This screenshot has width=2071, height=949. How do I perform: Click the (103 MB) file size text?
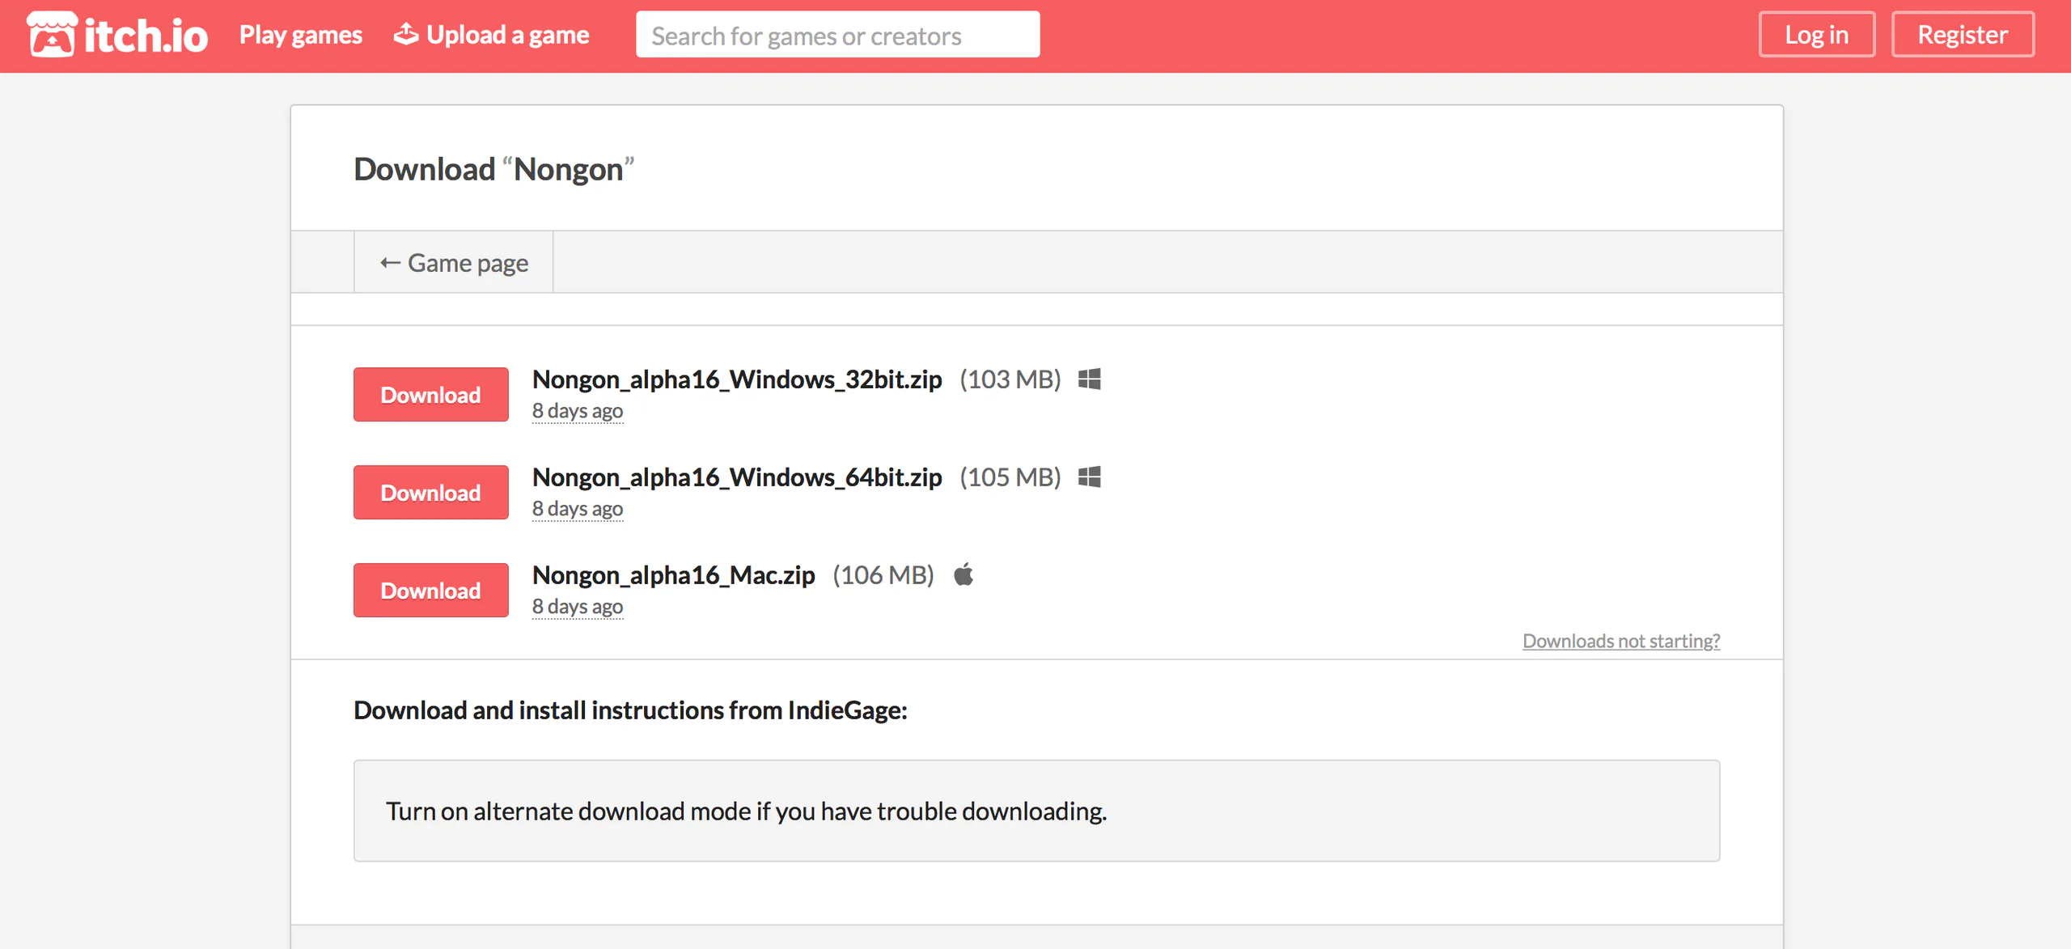(x=1010, y=379)
